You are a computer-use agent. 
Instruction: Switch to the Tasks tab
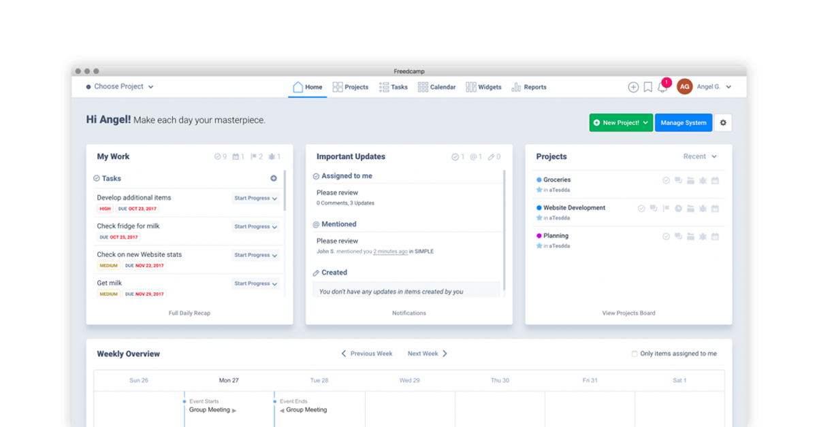click(x=394, y=87)
